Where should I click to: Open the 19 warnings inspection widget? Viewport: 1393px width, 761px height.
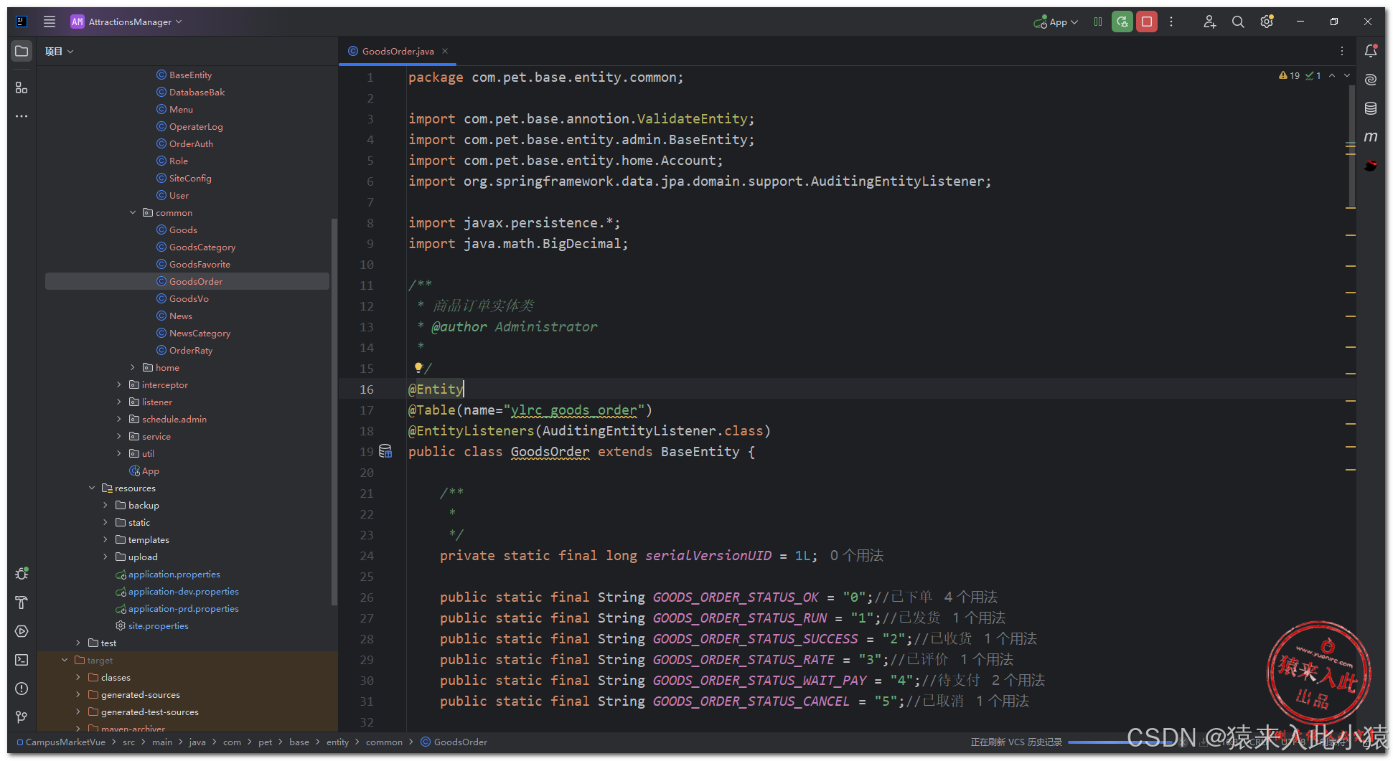(x=1290, y=75)
